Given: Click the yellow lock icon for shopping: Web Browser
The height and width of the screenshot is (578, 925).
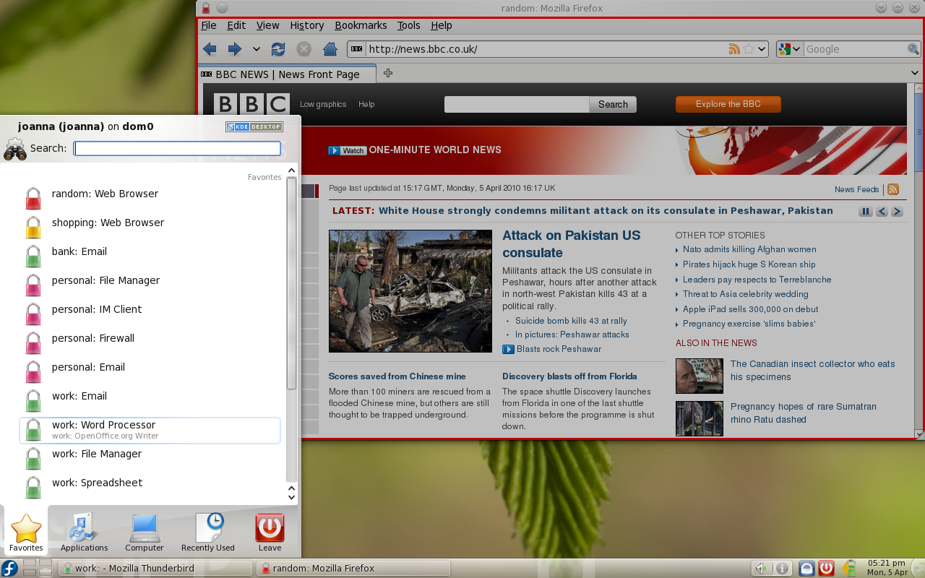Looking at the screenshot, I should pyautogui.click(x=33, y=227).
